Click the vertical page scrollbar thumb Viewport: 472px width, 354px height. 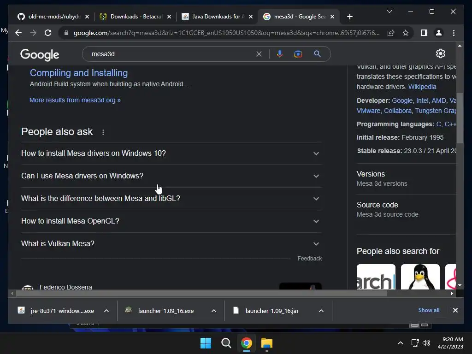coord(460,118)
